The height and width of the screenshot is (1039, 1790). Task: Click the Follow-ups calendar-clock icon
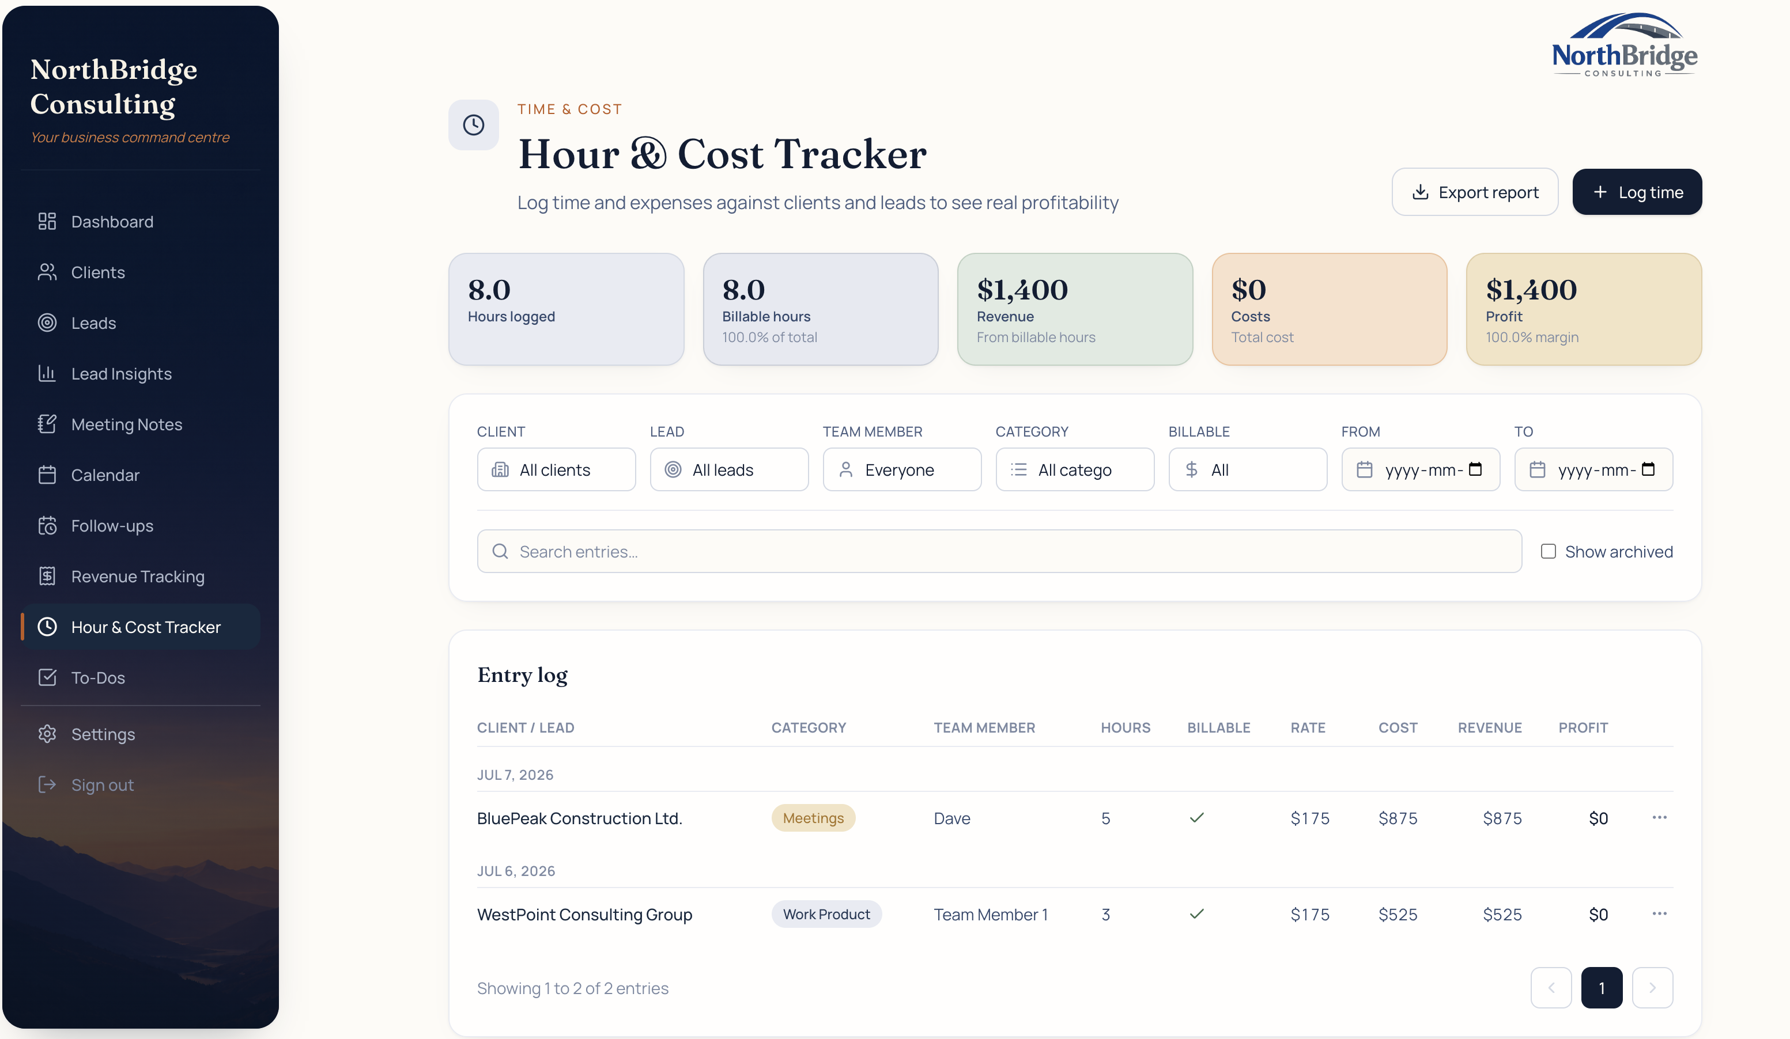[x=47, y=526]
